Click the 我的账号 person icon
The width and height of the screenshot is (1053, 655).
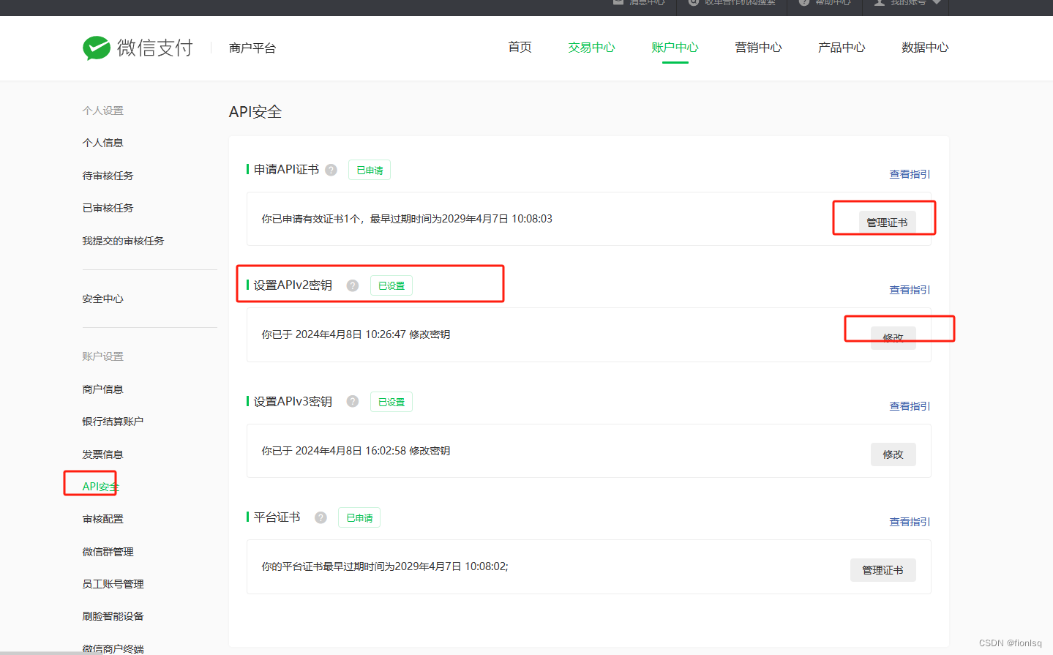click(x=880, y=4)
